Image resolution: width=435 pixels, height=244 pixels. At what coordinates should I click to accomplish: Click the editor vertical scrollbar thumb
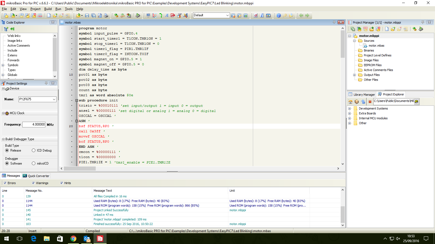(343, 44)
